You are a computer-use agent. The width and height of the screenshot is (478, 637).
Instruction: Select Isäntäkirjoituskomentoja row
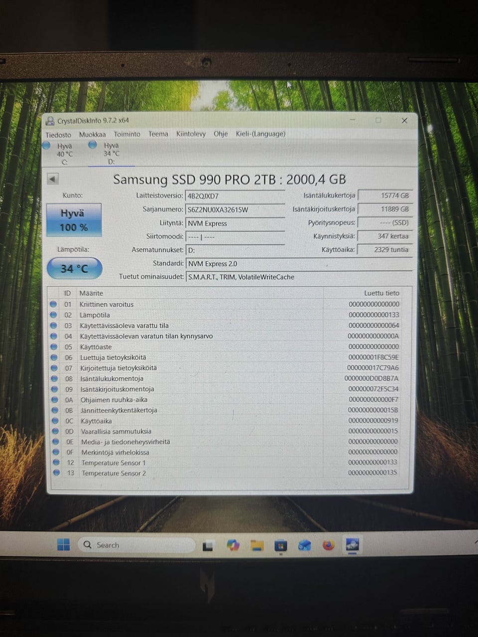(230, 389)
